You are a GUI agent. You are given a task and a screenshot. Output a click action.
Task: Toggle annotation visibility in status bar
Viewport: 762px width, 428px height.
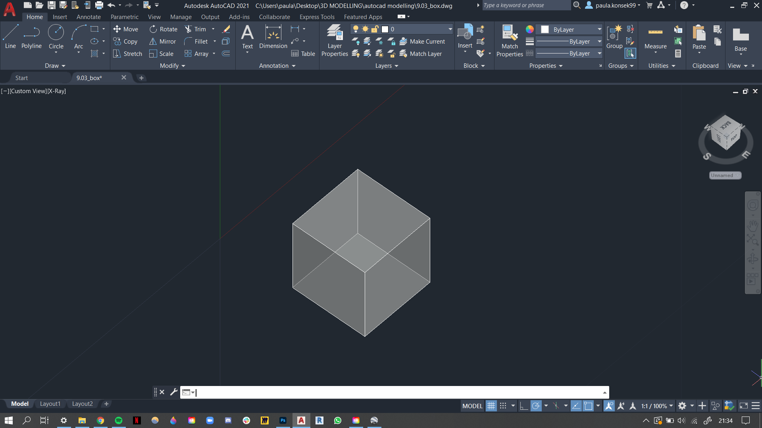click(x=609, y=406)
